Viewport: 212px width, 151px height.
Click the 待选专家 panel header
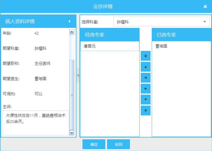pos(110,35)
